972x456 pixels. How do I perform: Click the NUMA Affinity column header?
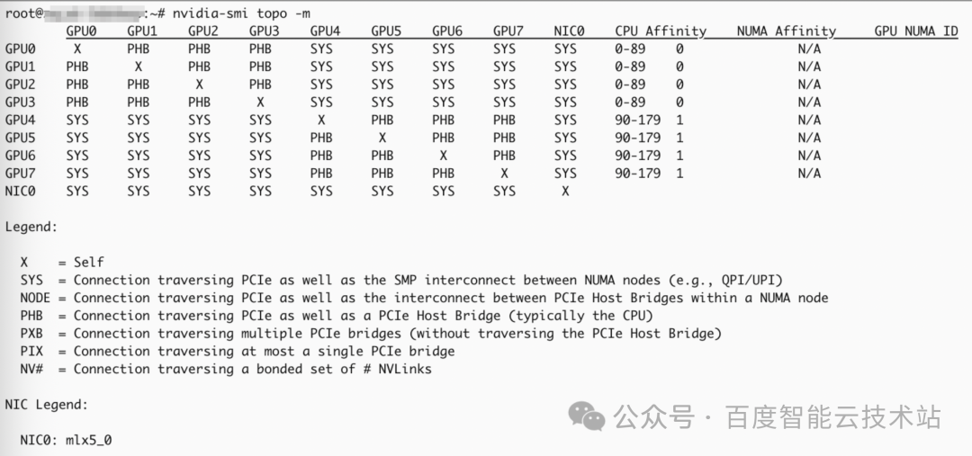click(786, 31)
